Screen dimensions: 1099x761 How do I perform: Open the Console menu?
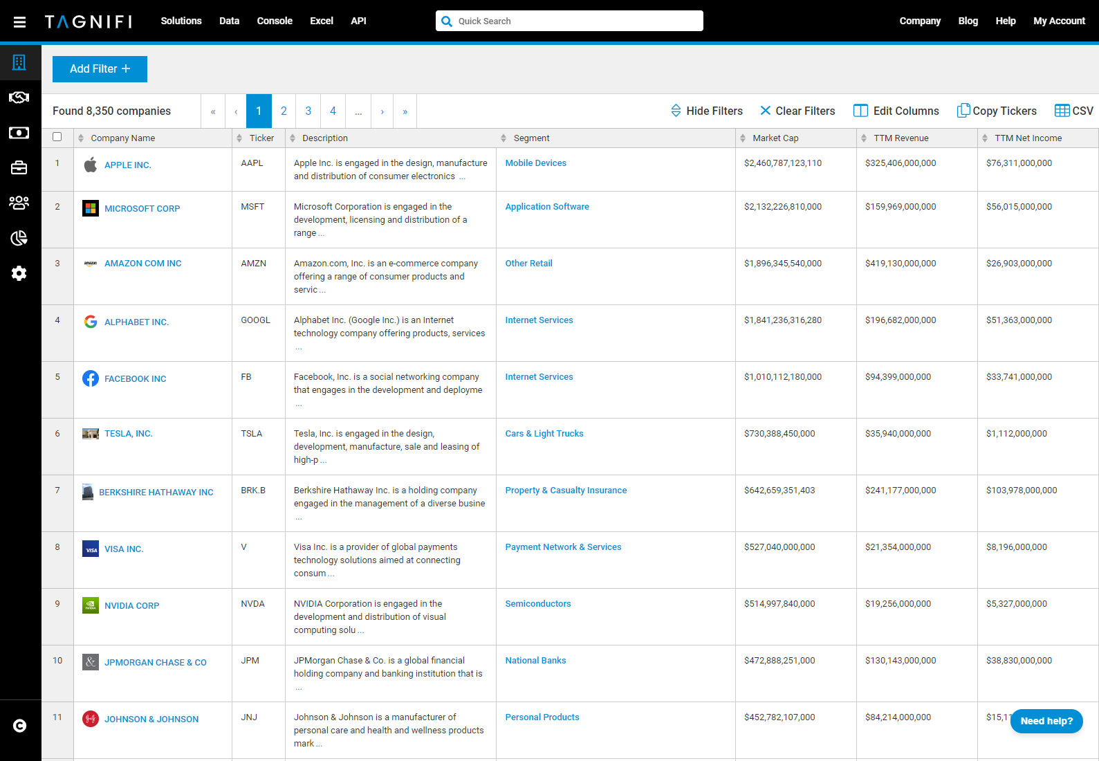point(275,21)
